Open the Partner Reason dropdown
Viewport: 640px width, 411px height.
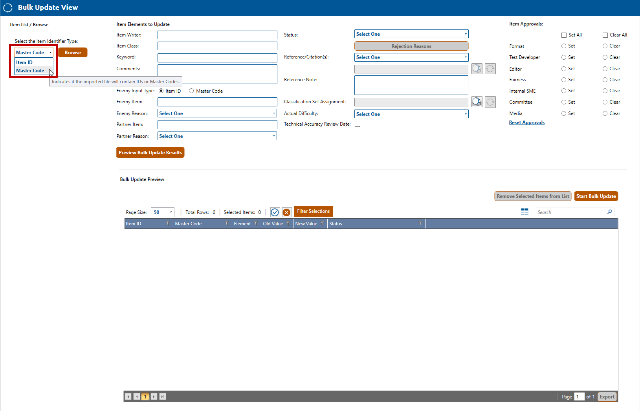(217, 136)
